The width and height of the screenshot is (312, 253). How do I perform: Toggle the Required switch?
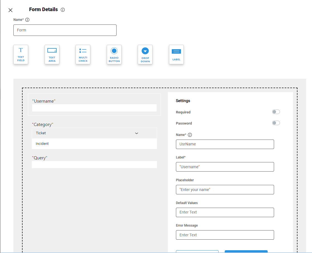coord(276,112)
